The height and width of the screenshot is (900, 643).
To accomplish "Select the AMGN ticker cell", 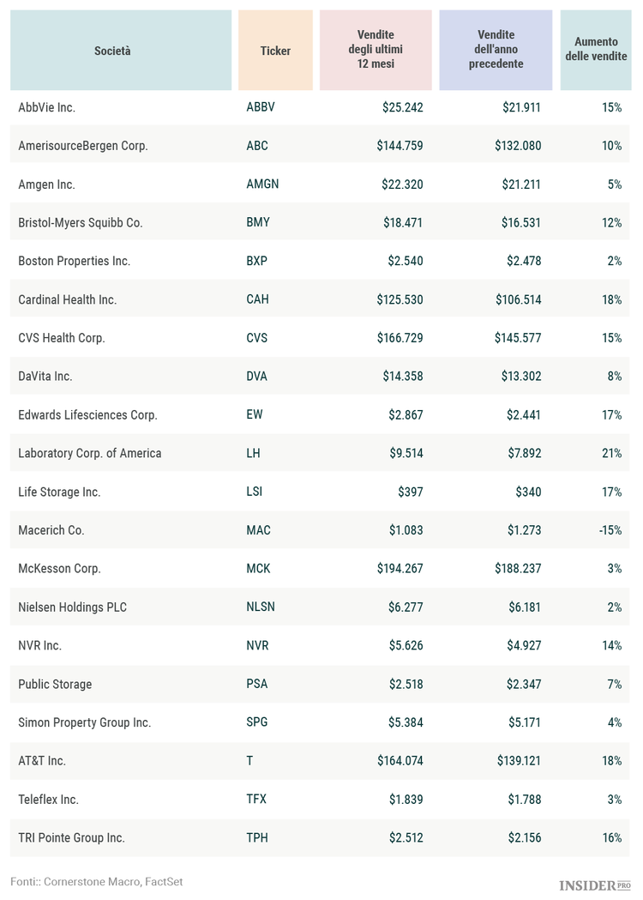I will coord(262,184).
